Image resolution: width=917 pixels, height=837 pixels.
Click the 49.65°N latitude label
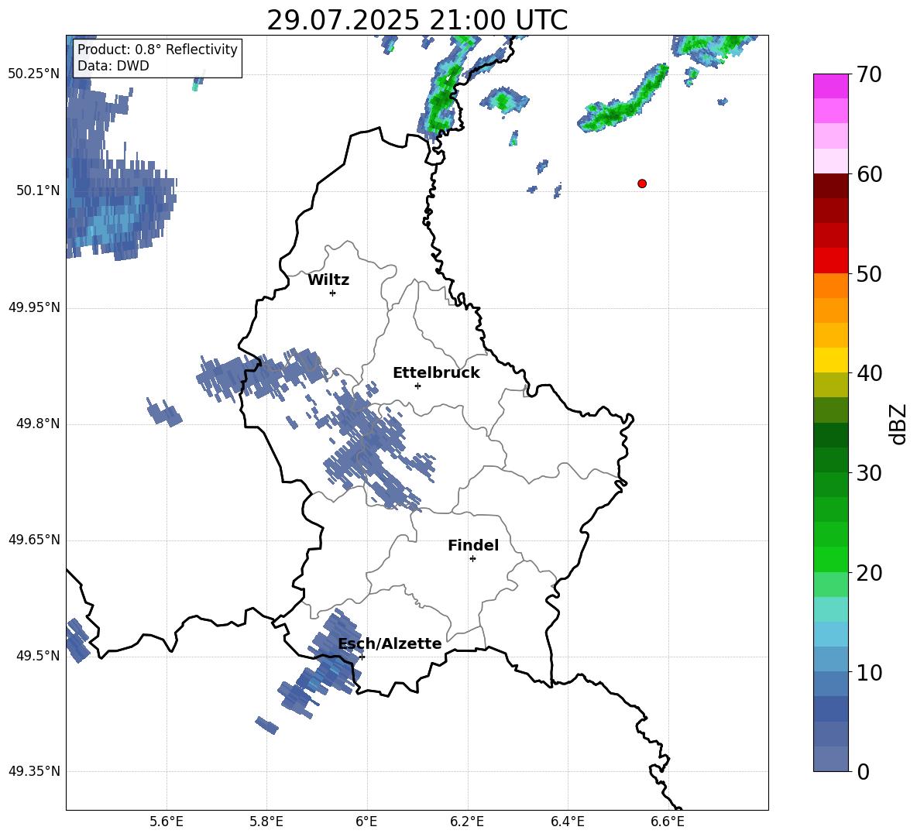[x=34, y=540]
